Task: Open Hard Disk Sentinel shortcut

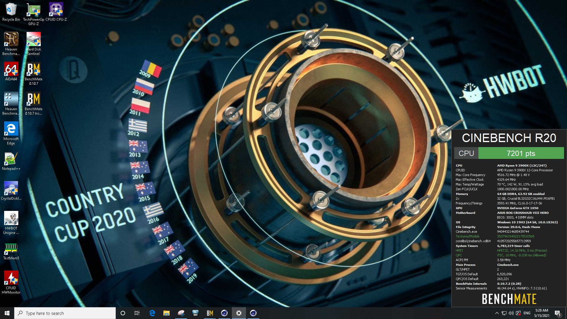Action: click(33, 44)
